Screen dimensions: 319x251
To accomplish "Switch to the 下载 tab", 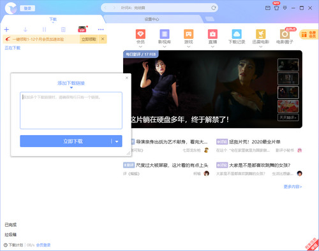I will 53,19.
